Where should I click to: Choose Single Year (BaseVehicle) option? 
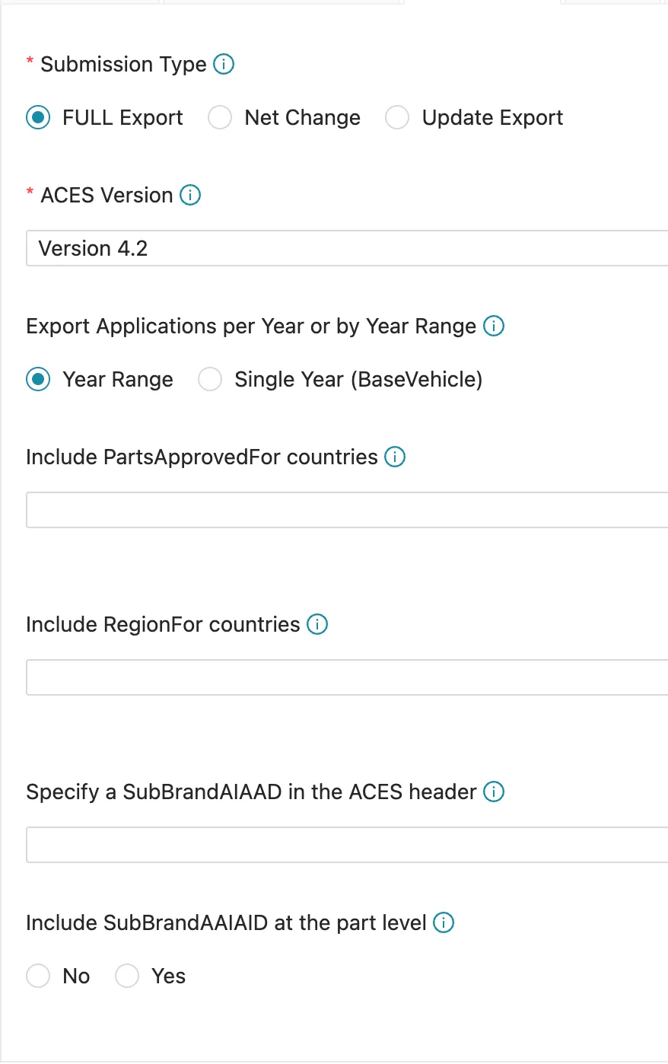point(210,380)
